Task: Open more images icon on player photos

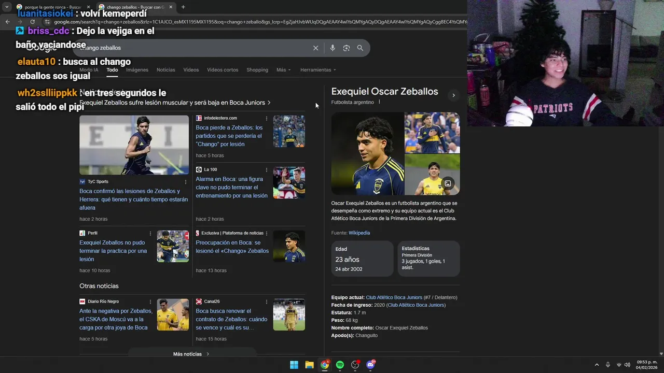Action: click(x=448, y=183)
